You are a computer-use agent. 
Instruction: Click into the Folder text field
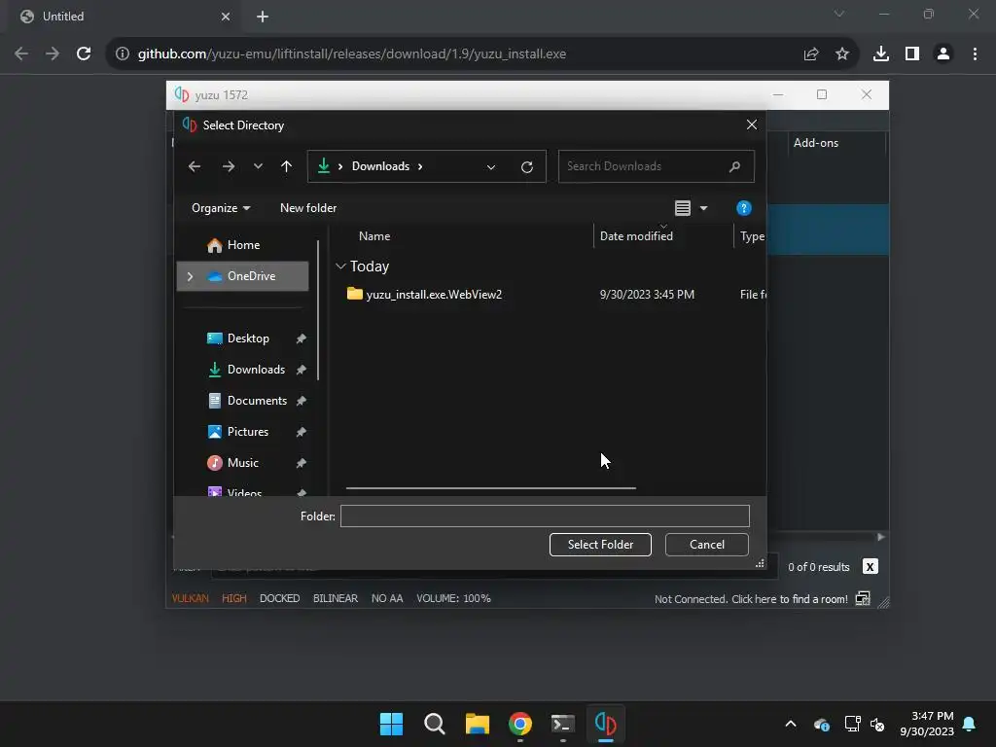point(545,516)
